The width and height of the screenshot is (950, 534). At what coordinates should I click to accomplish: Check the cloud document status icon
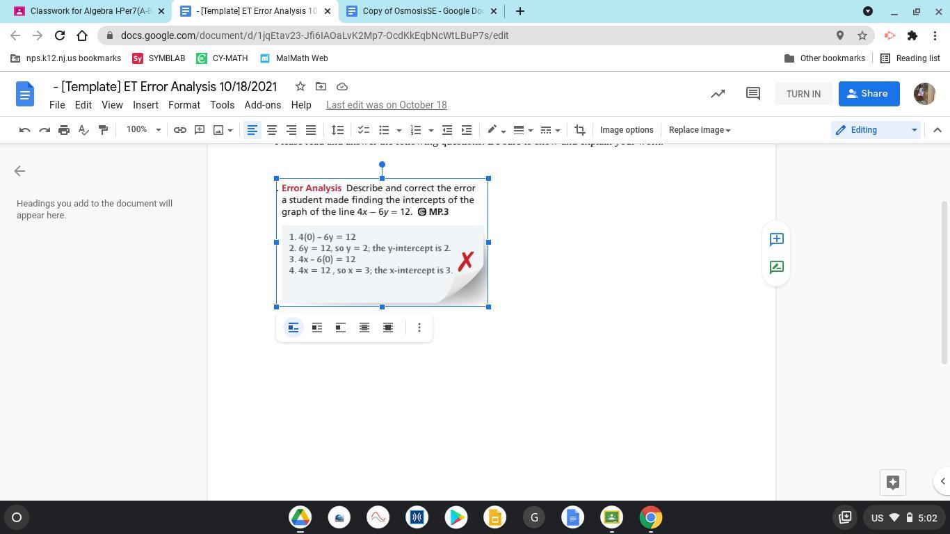[x=342, y=86]
